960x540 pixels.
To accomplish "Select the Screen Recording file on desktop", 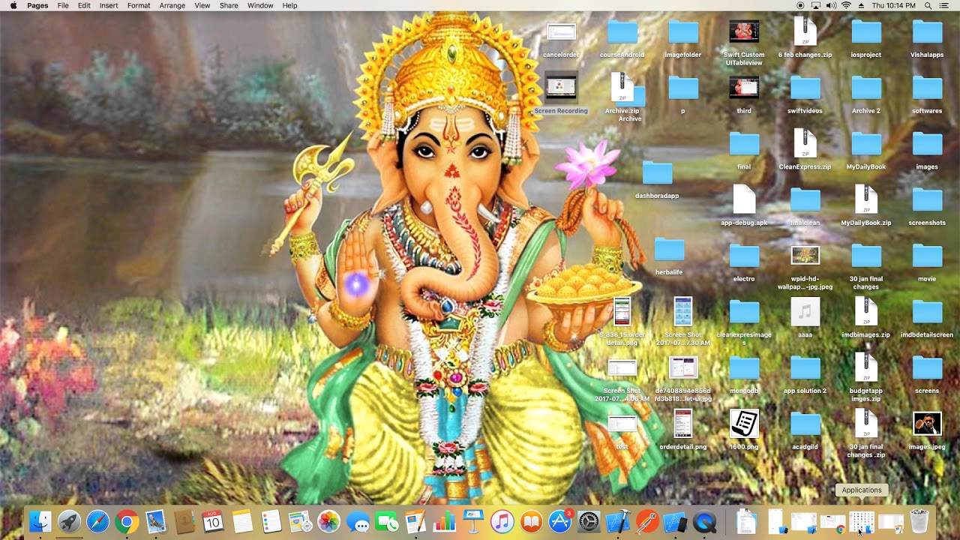I will (x=561, y=94).
